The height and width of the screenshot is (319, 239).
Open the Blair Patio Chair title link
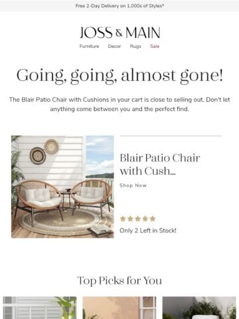tap(160, 164)
